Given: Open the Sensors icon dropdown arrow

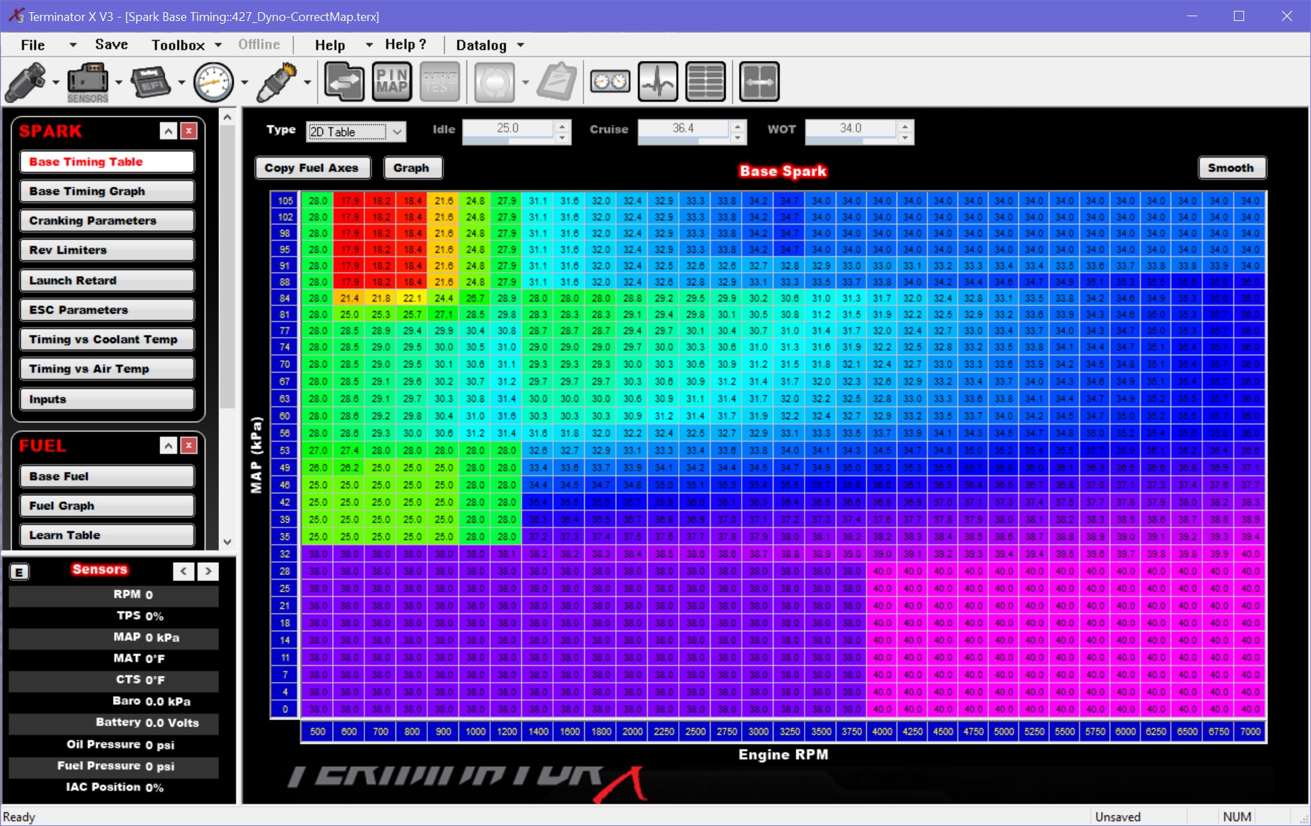Looking at the screenshot, I should 118,83.
